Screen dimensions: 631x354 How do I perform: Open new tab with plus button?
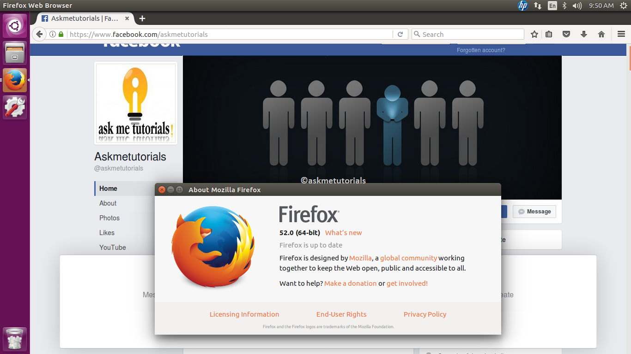142,18
